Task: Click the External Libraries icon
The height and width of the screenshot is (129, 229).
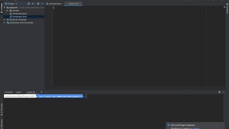Action: click(x=8, y=20)
